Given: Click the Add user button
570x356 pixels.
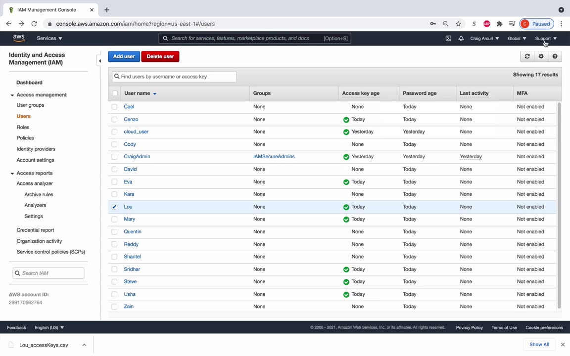Looking at the screenshot, I should (124, 56).
